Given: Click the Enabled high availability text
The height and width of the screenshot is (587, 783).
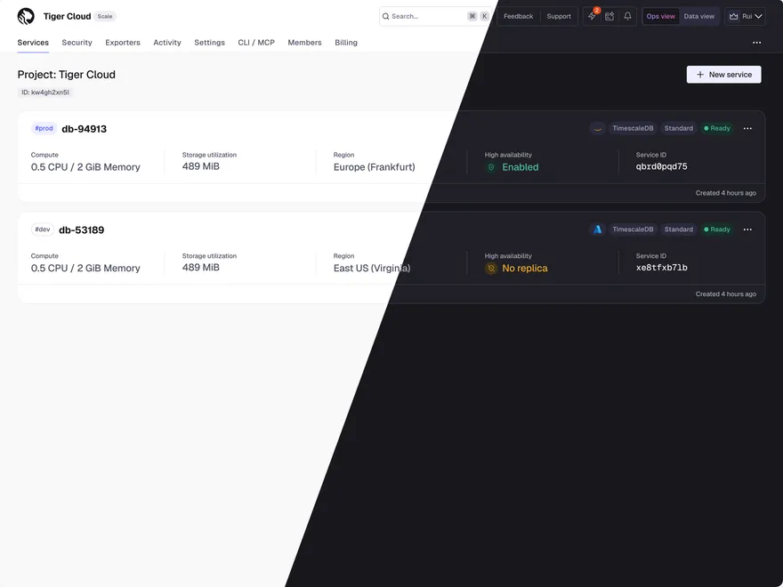Looking at the screenshot, I should click(x=521, y=167).
